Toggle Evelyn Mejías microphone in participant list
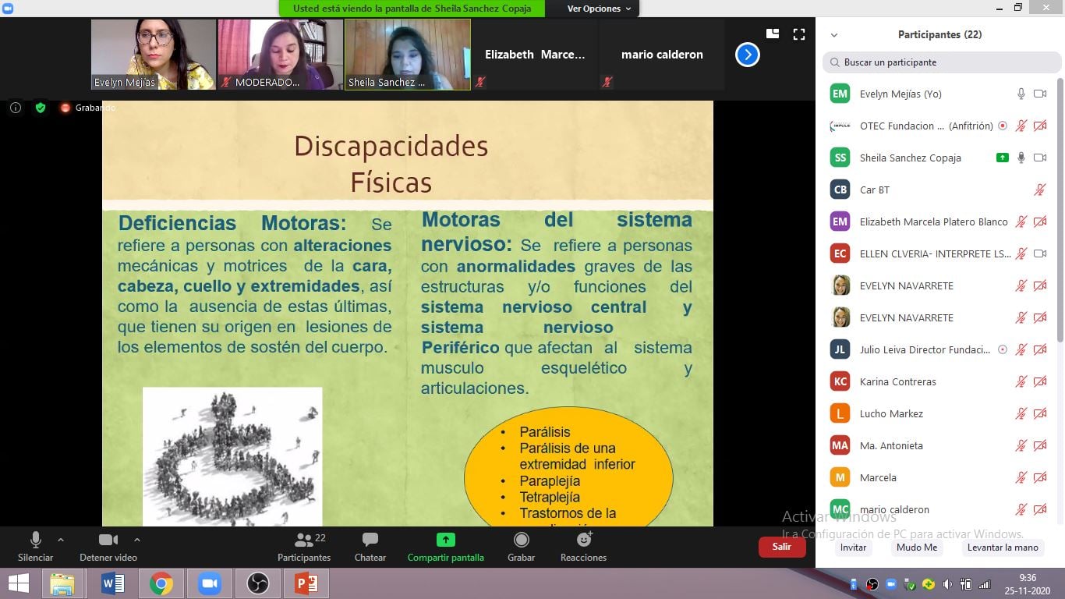Viewport: 1065px width, 599px height. [x=1021, y=94]
